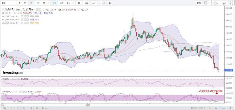Toggle the percent scale option
This screenshot has height=110, width=235.
(x=210, y=108)
